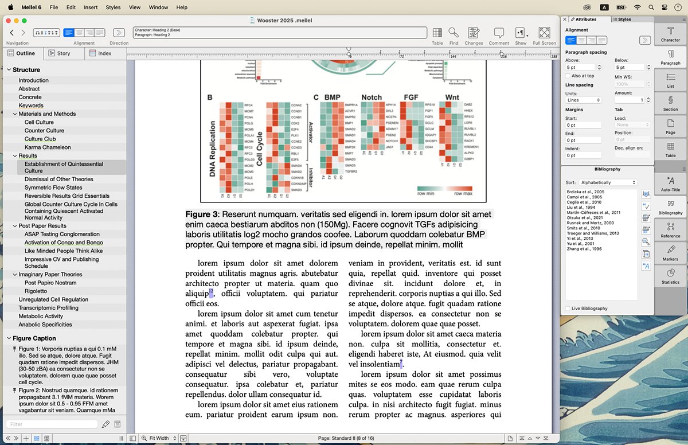
Task: Open the Paragraph palette tab
Action: 670,56
